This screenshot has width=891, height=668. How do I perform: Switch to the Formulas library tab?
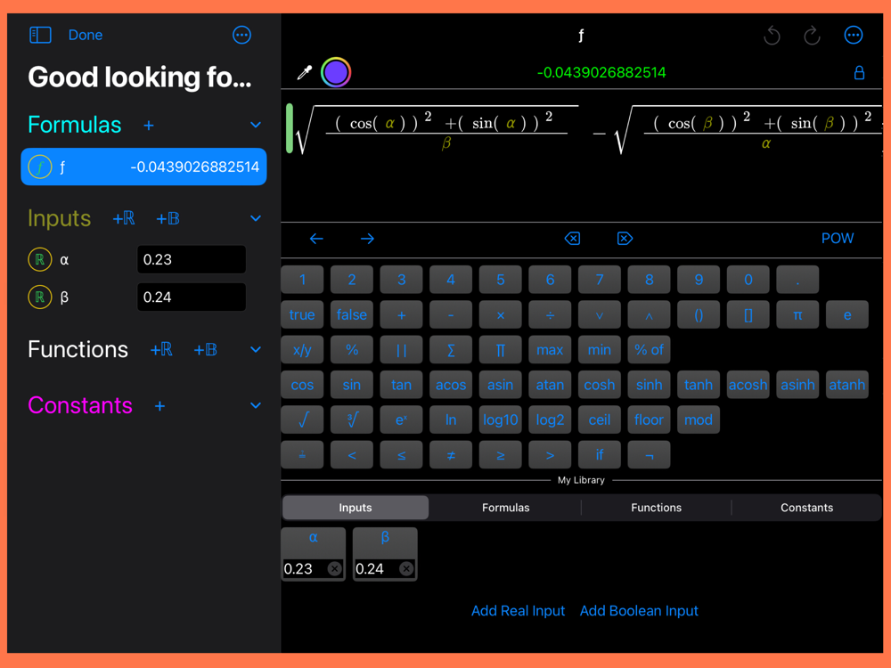(x=506, y=508)
